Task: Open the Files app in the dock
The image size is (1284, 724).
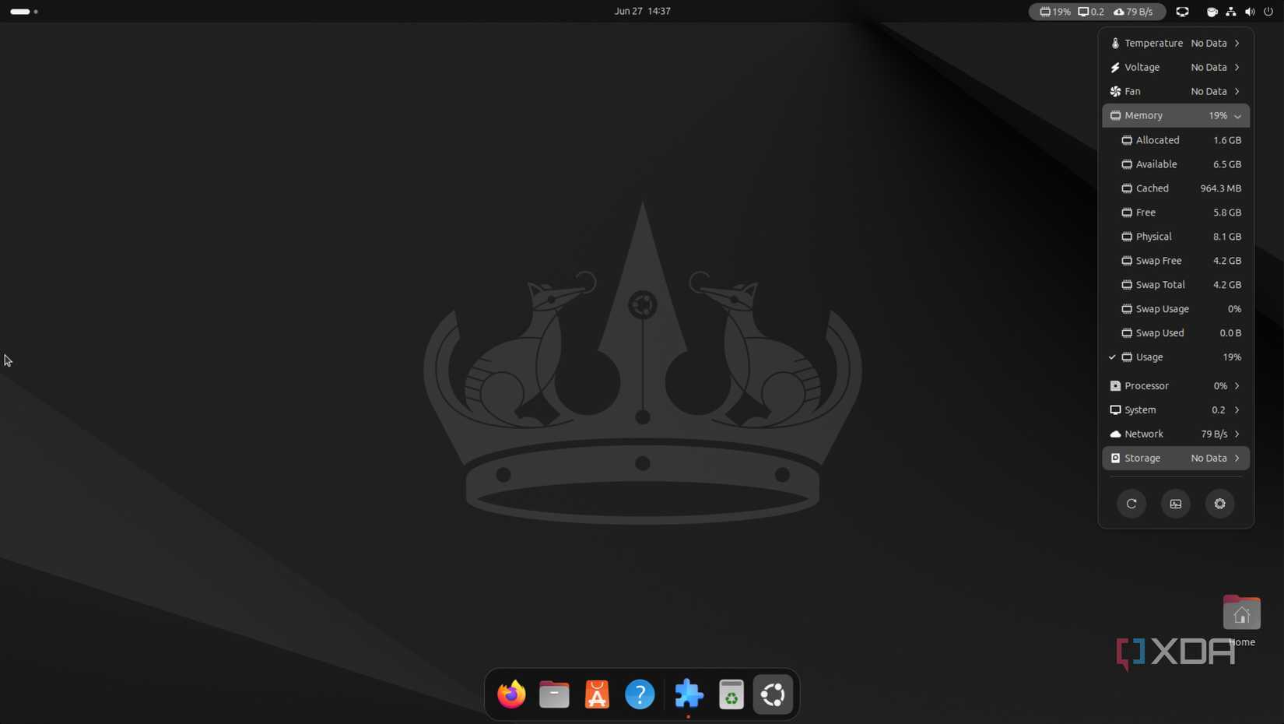Action: tap(554, 694)
